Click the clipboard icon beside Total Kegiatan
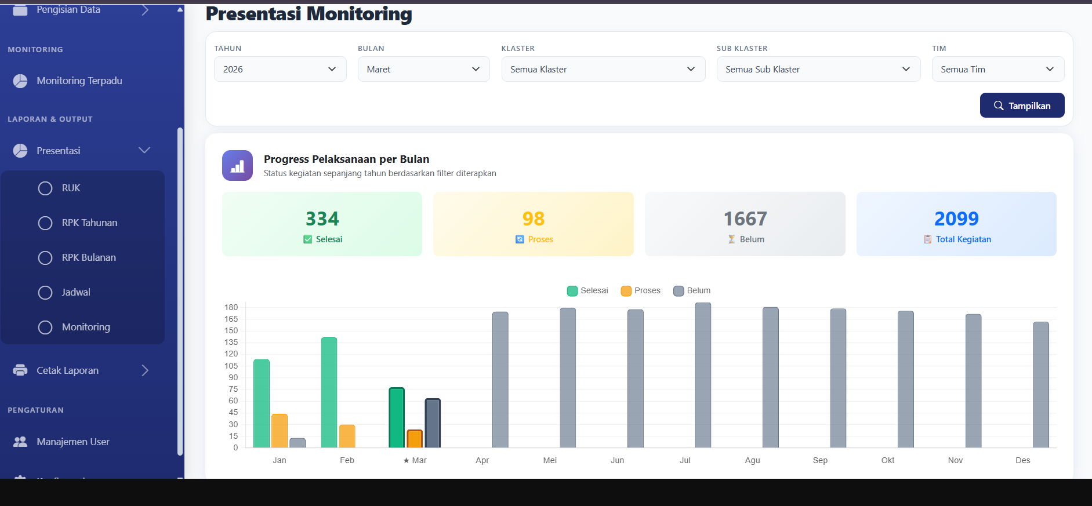The height and width of the screenshot is (506, 1092). coord(928,239)
